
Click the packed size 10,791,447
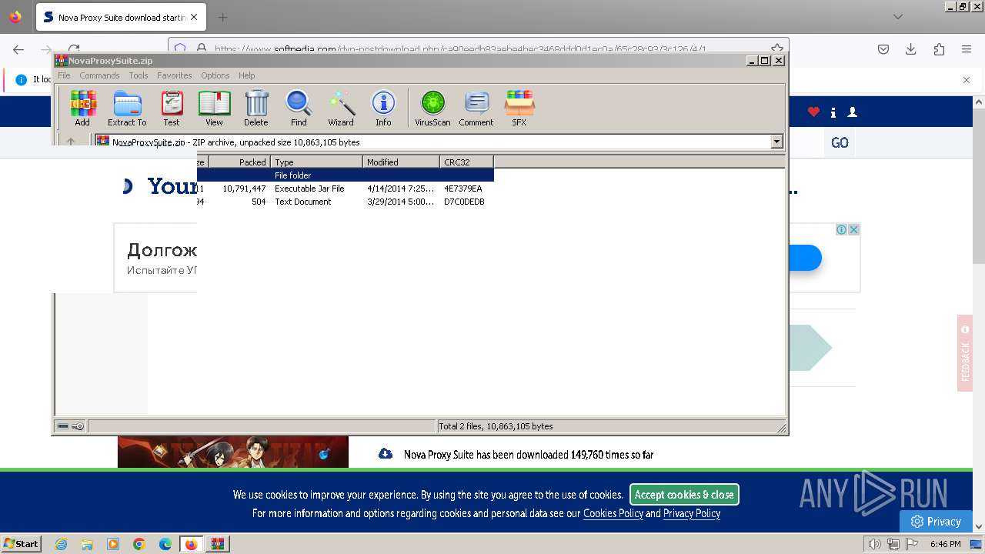(x=244, y=189)
